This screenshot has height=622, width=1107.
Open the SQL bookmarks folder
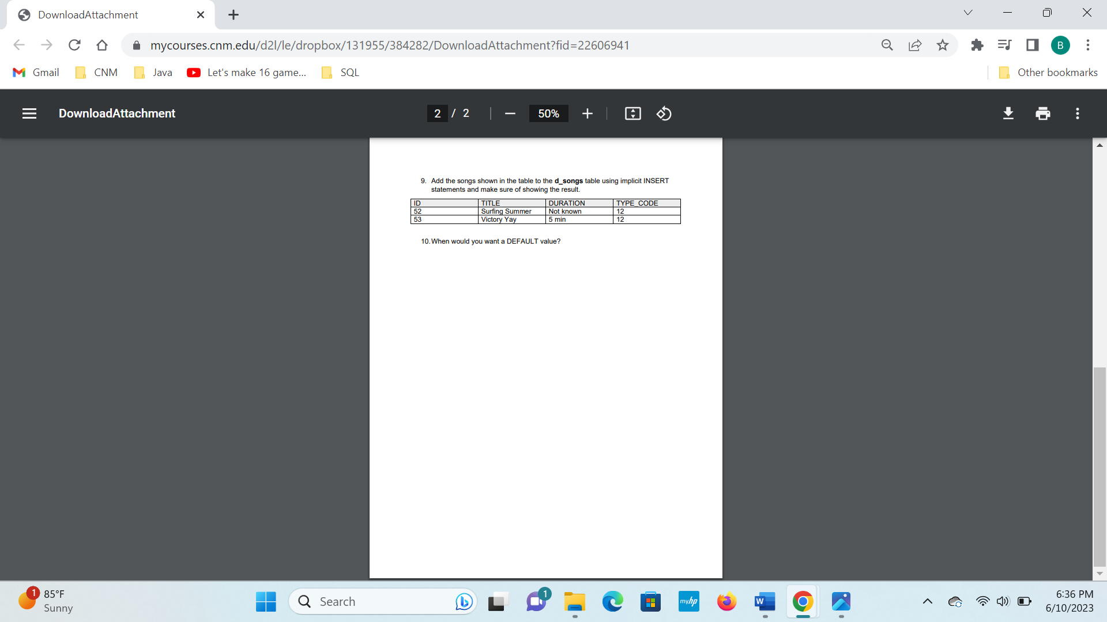point(340,73)
